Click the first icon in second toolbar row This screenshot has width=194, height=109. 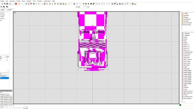(x=1, y=7)
